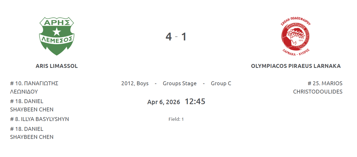Open the OLYMPIACOS PIRAEUS LARNAKA team name

(x=296, y=66)
